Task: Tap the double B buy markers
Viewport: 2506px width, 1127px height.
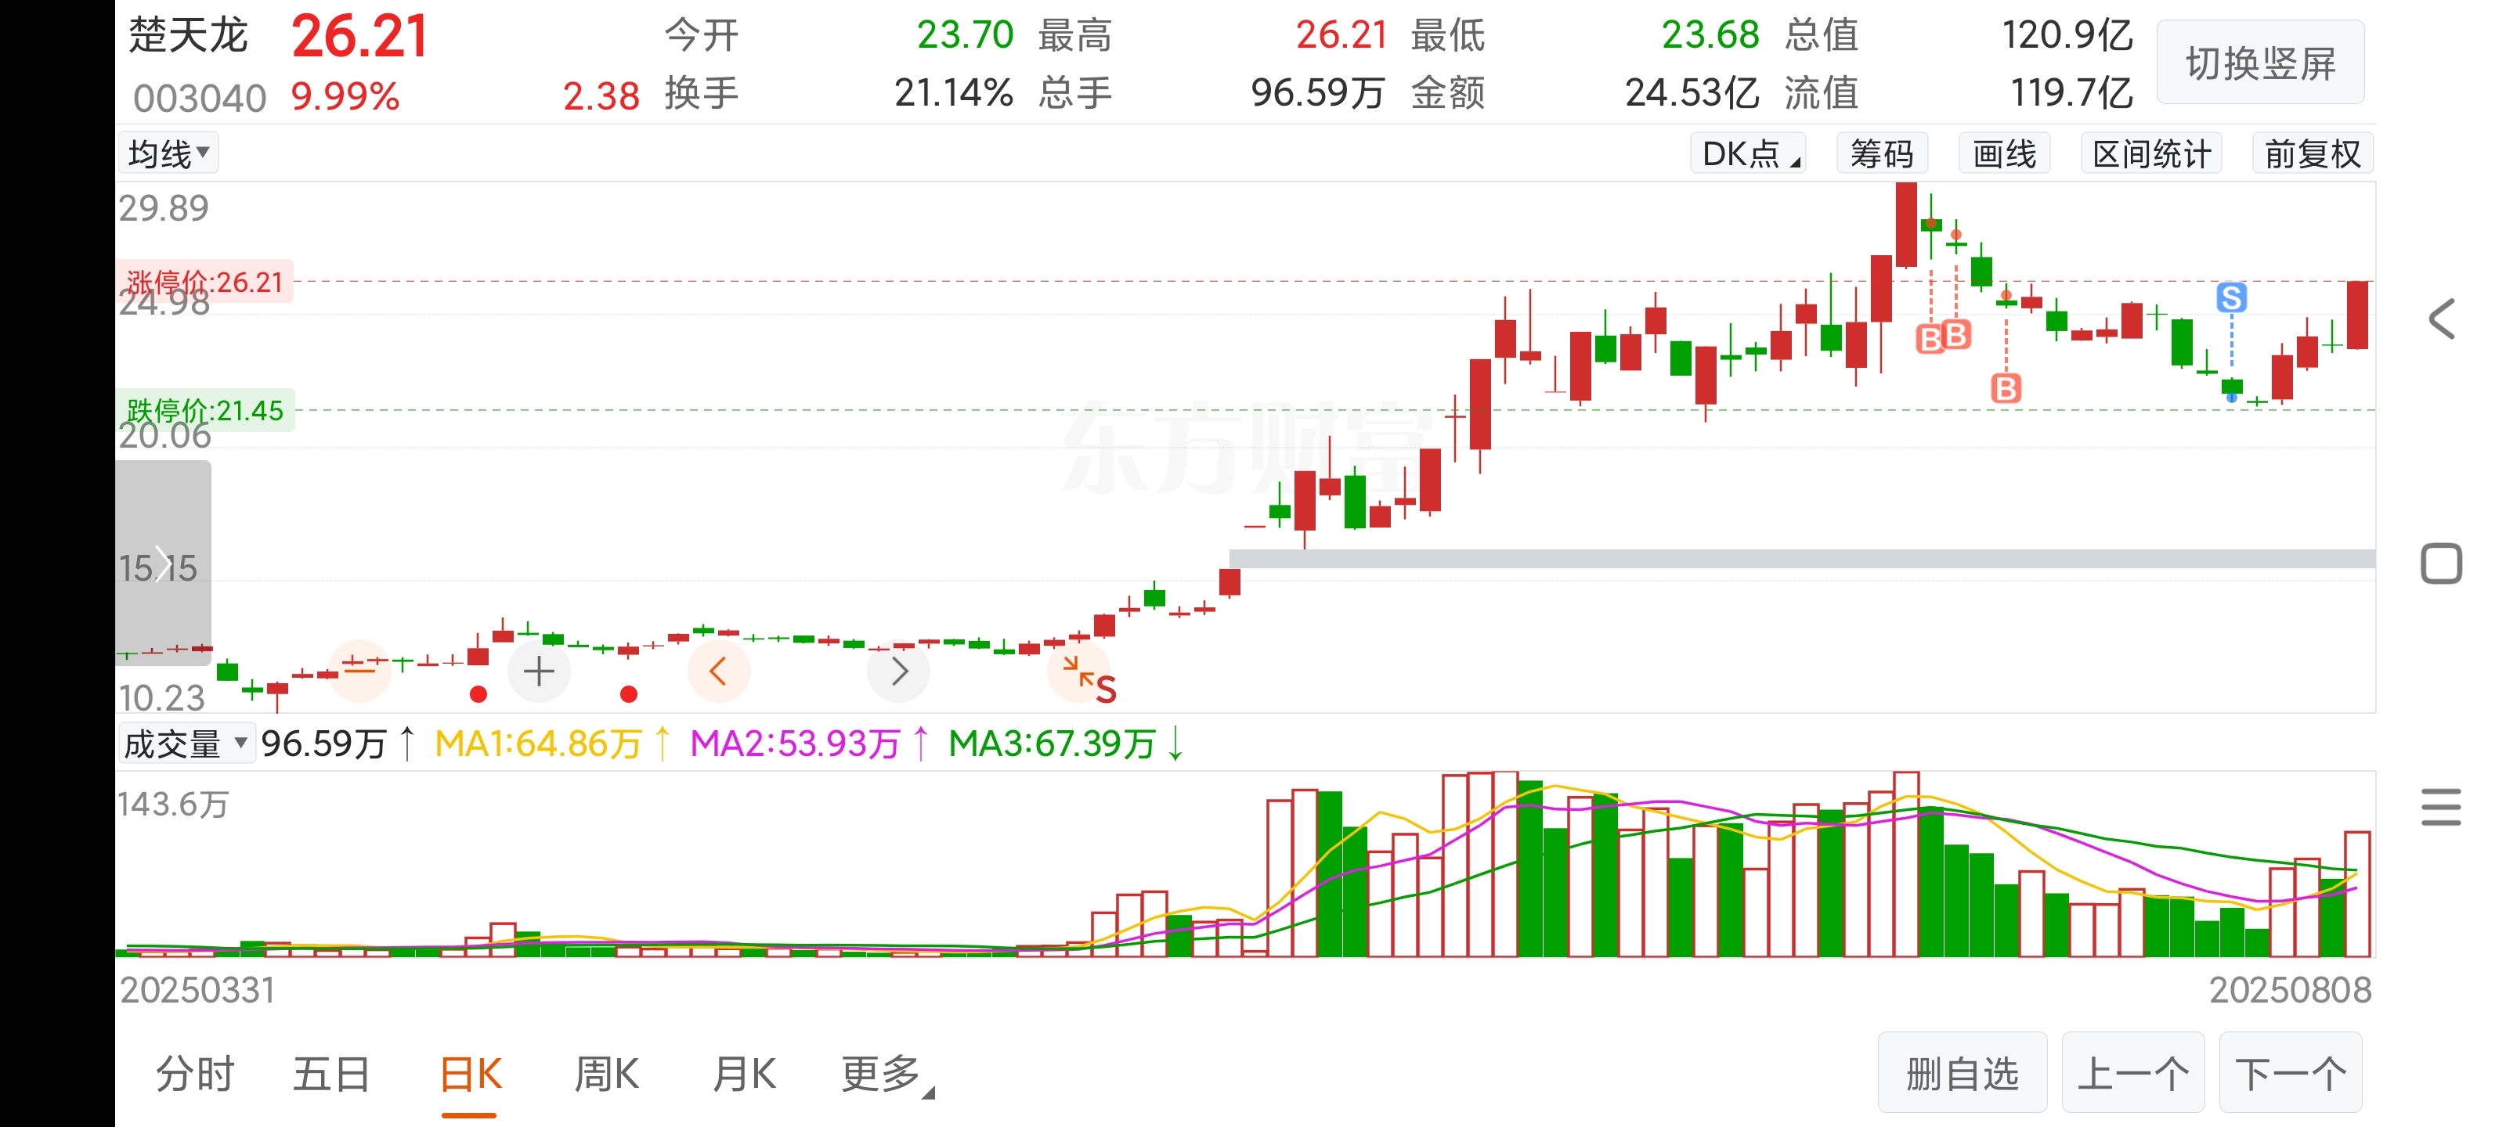Action: click(x=1944, y=337)
